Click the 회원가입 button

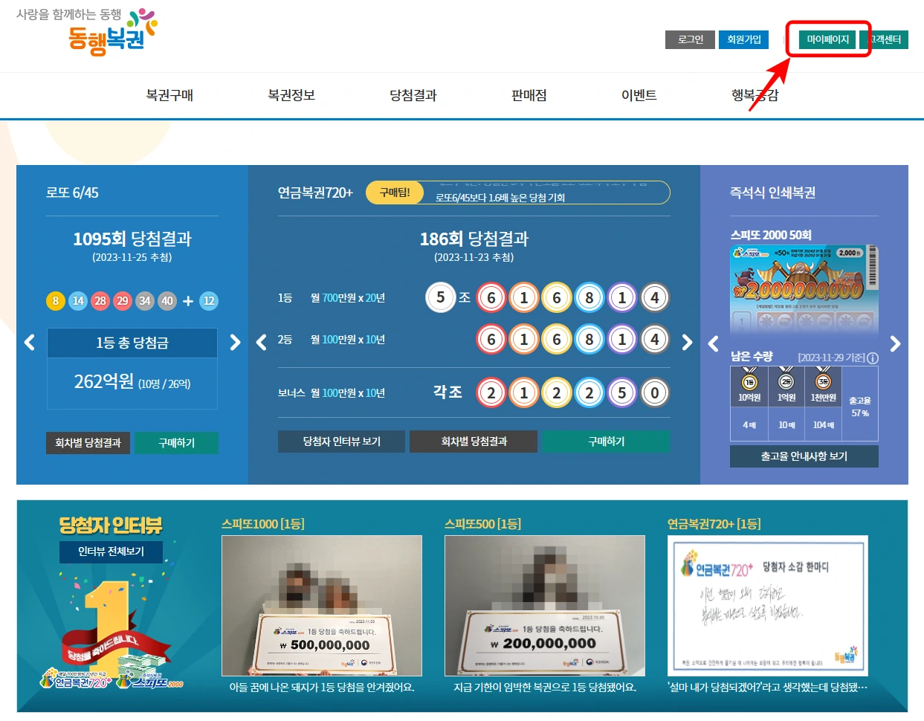pyautogui.click(x=743, y=39)
